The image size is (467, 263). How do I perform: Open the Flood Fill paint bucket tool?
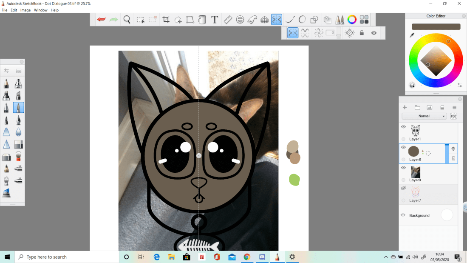(x=202, y=20)
